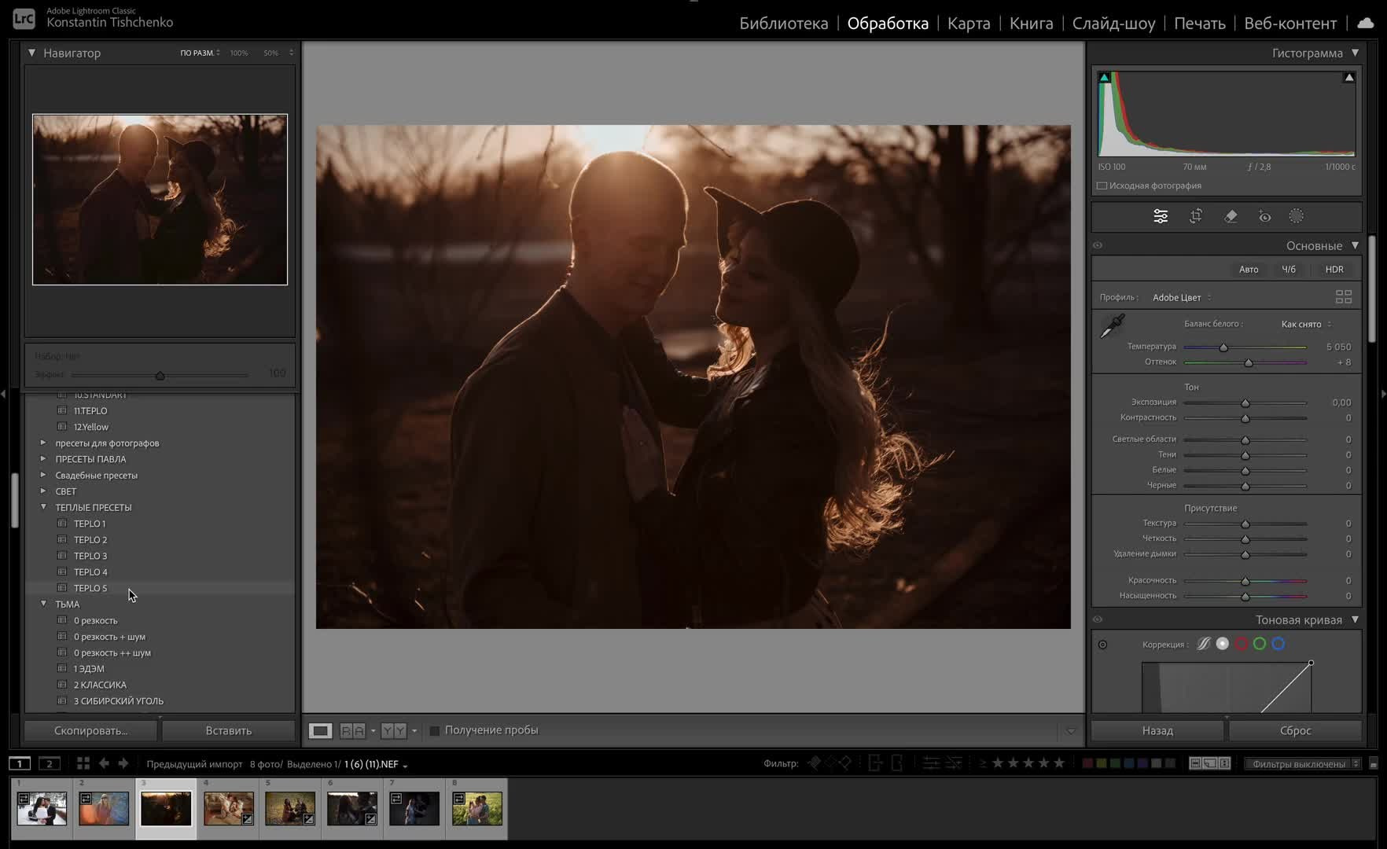Click the Edit sliders icon
The width and height of the screenshot is (1387, 849).
click(1161, 216)
